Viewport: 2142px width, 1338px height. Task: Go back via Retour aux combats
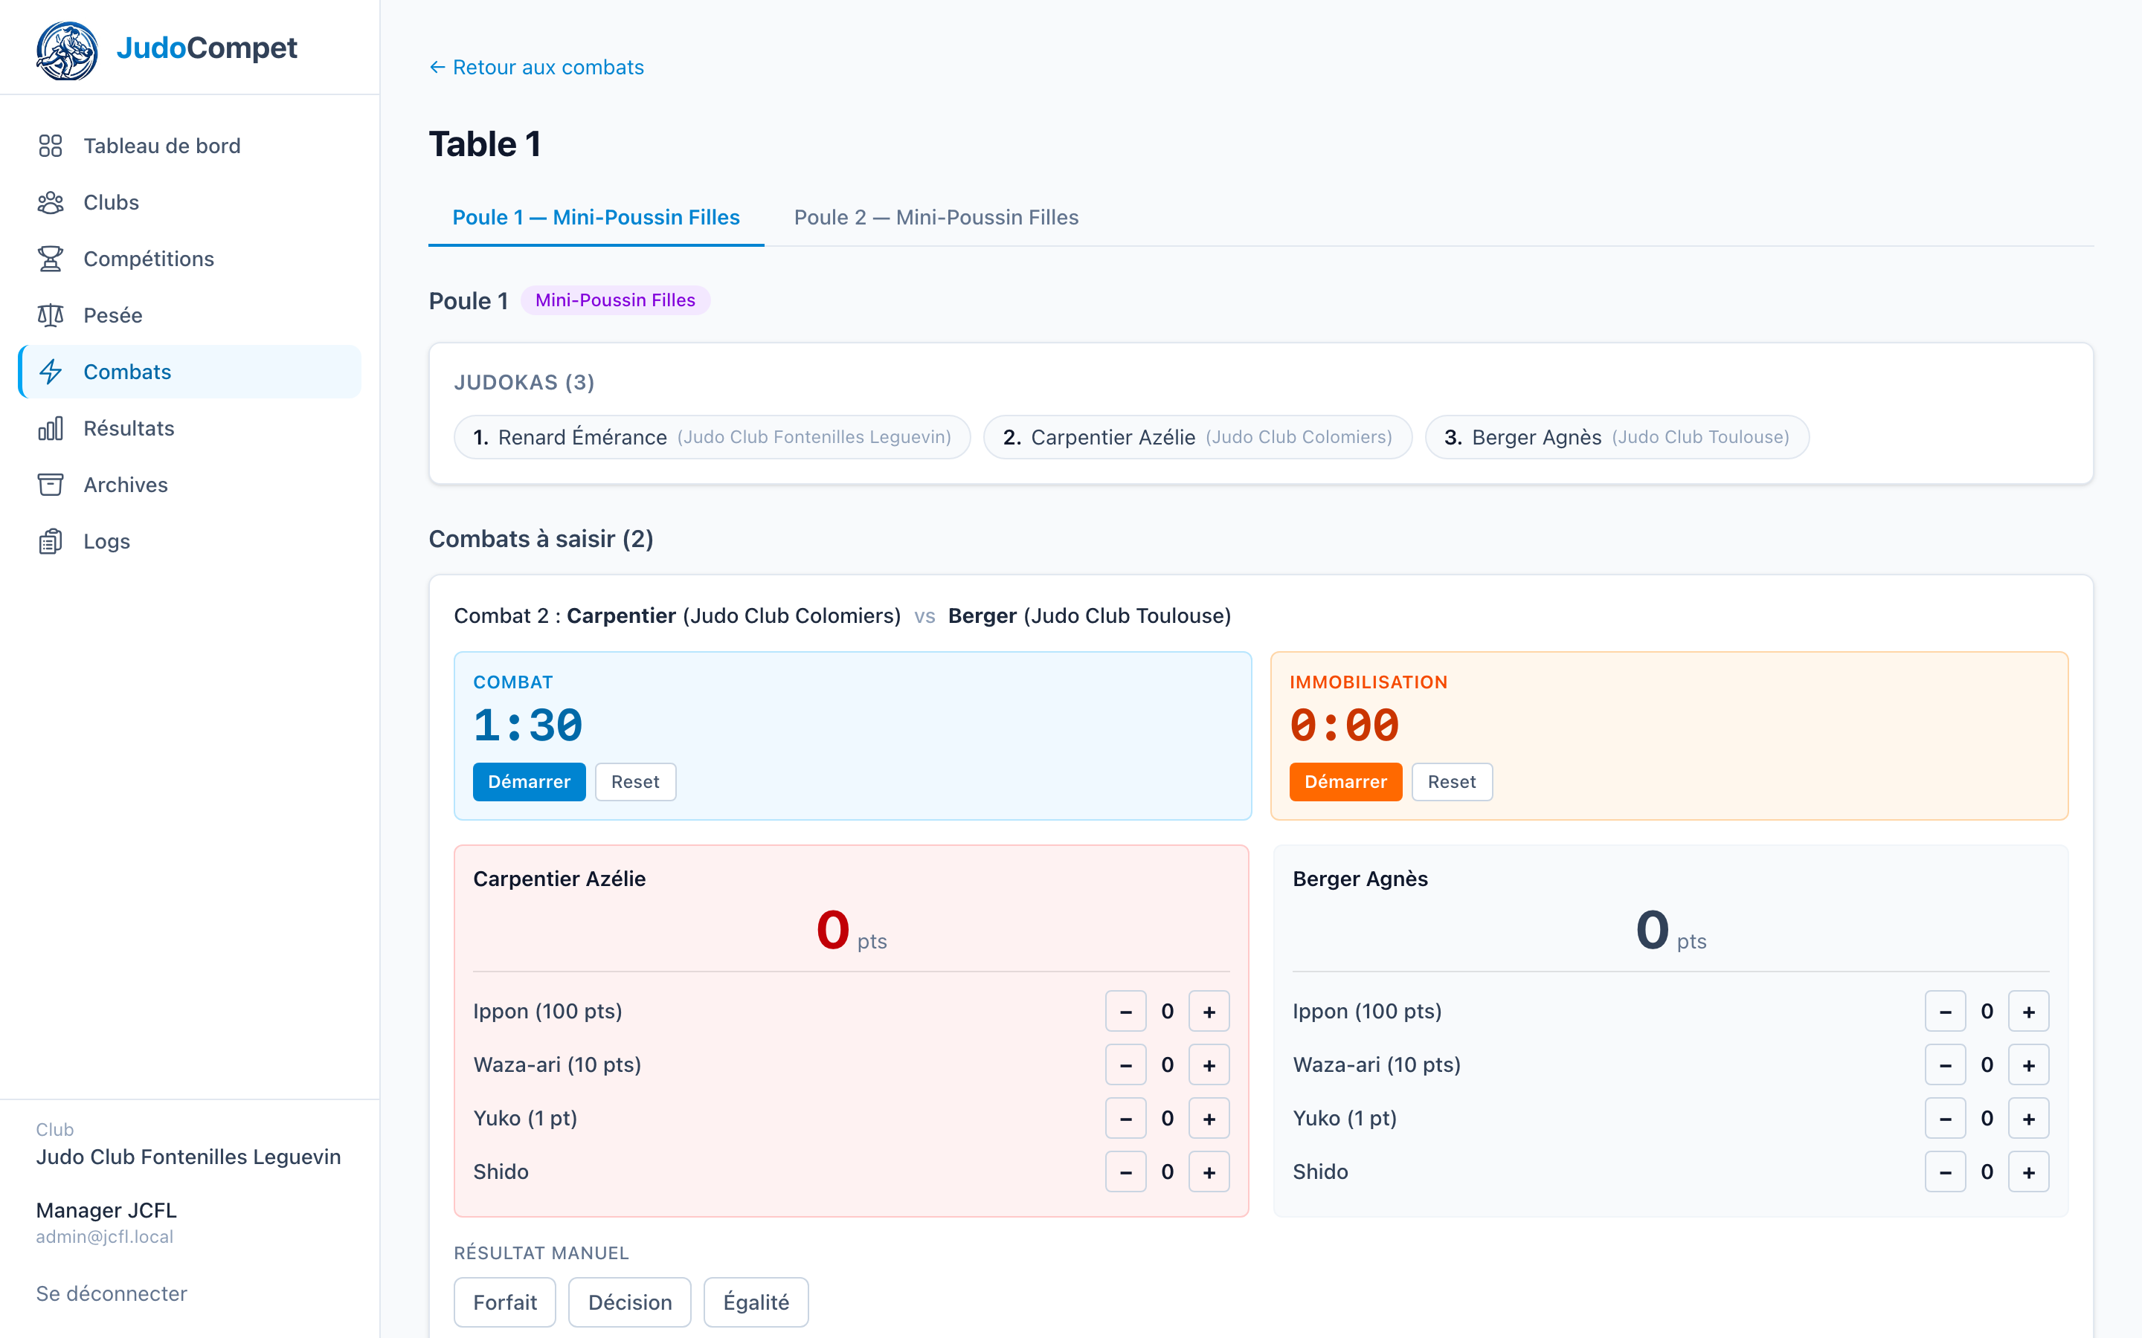tap(536, 67)
